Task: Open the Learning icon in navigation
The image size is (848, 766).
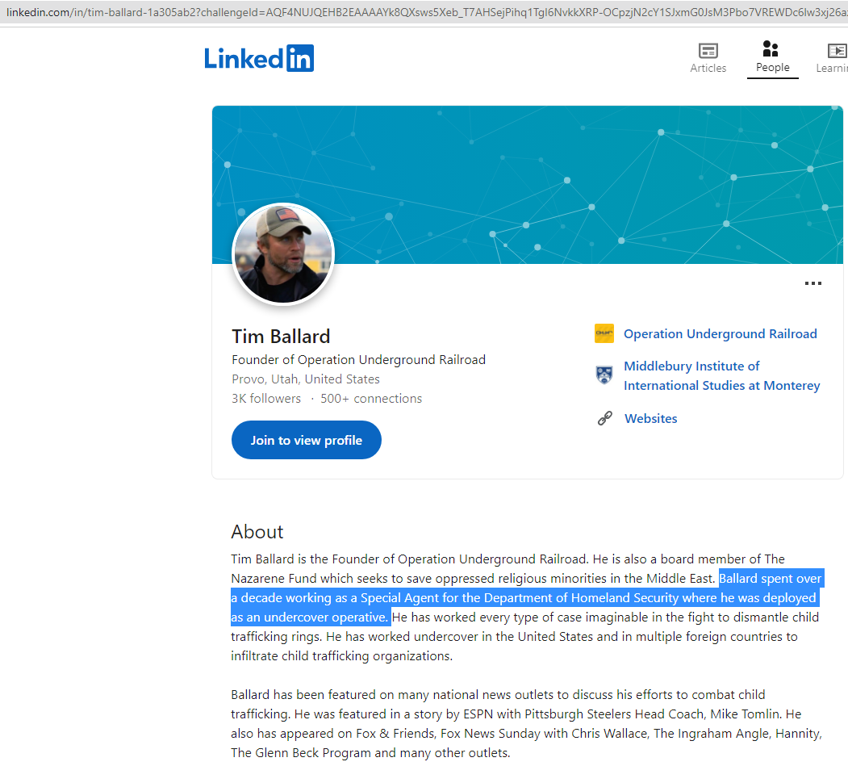Action: [x=838, y=50]
